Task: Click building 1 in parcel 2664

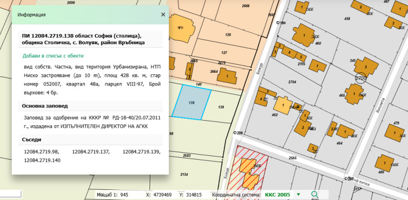Action: click(x=227, y=76)
